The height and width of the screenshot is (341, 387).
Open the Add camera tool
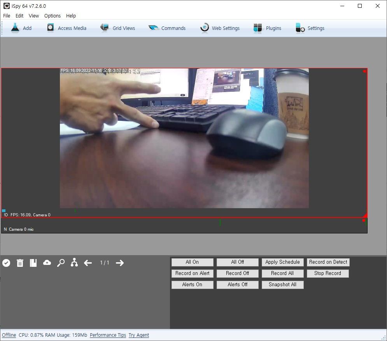click(x=21, y=28)
